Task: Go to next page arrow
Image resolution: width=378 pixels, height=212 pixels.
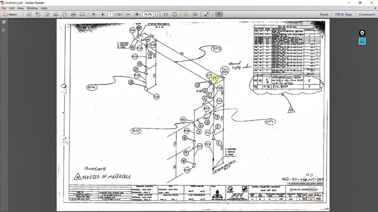Action: (x=103, y=15)
